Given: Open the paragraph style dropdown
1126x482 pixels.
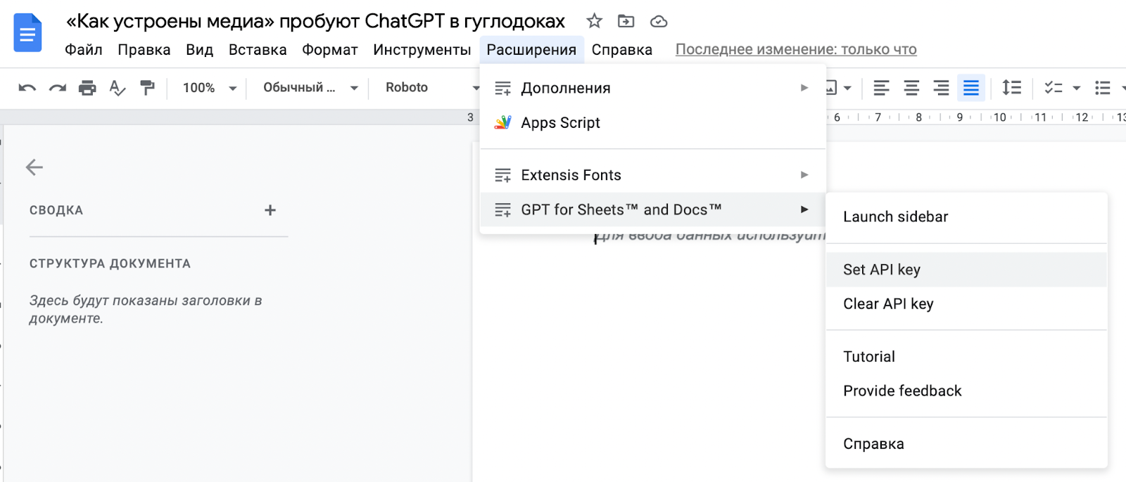Looking at the screenshot, I should click(310, 88).
